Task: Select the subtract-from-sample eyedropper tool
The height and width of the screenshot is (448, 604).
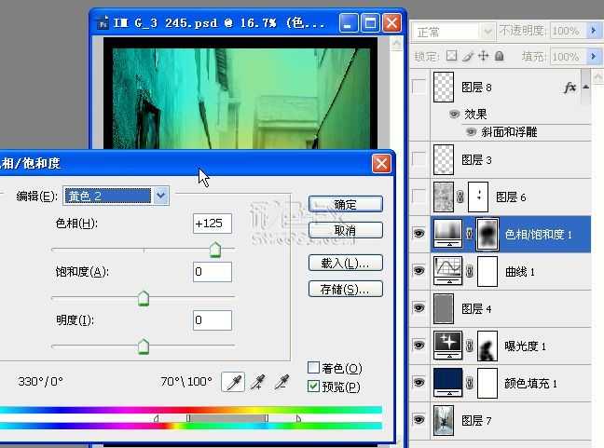Action: (x=282, y=382)
